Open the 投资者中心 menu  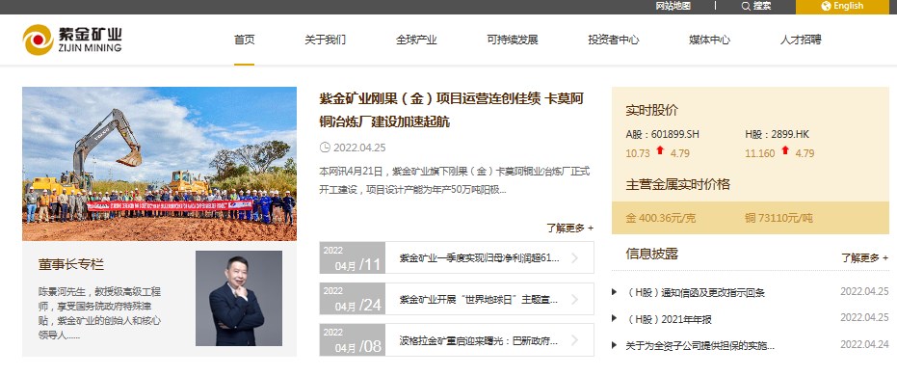[613, 40]
